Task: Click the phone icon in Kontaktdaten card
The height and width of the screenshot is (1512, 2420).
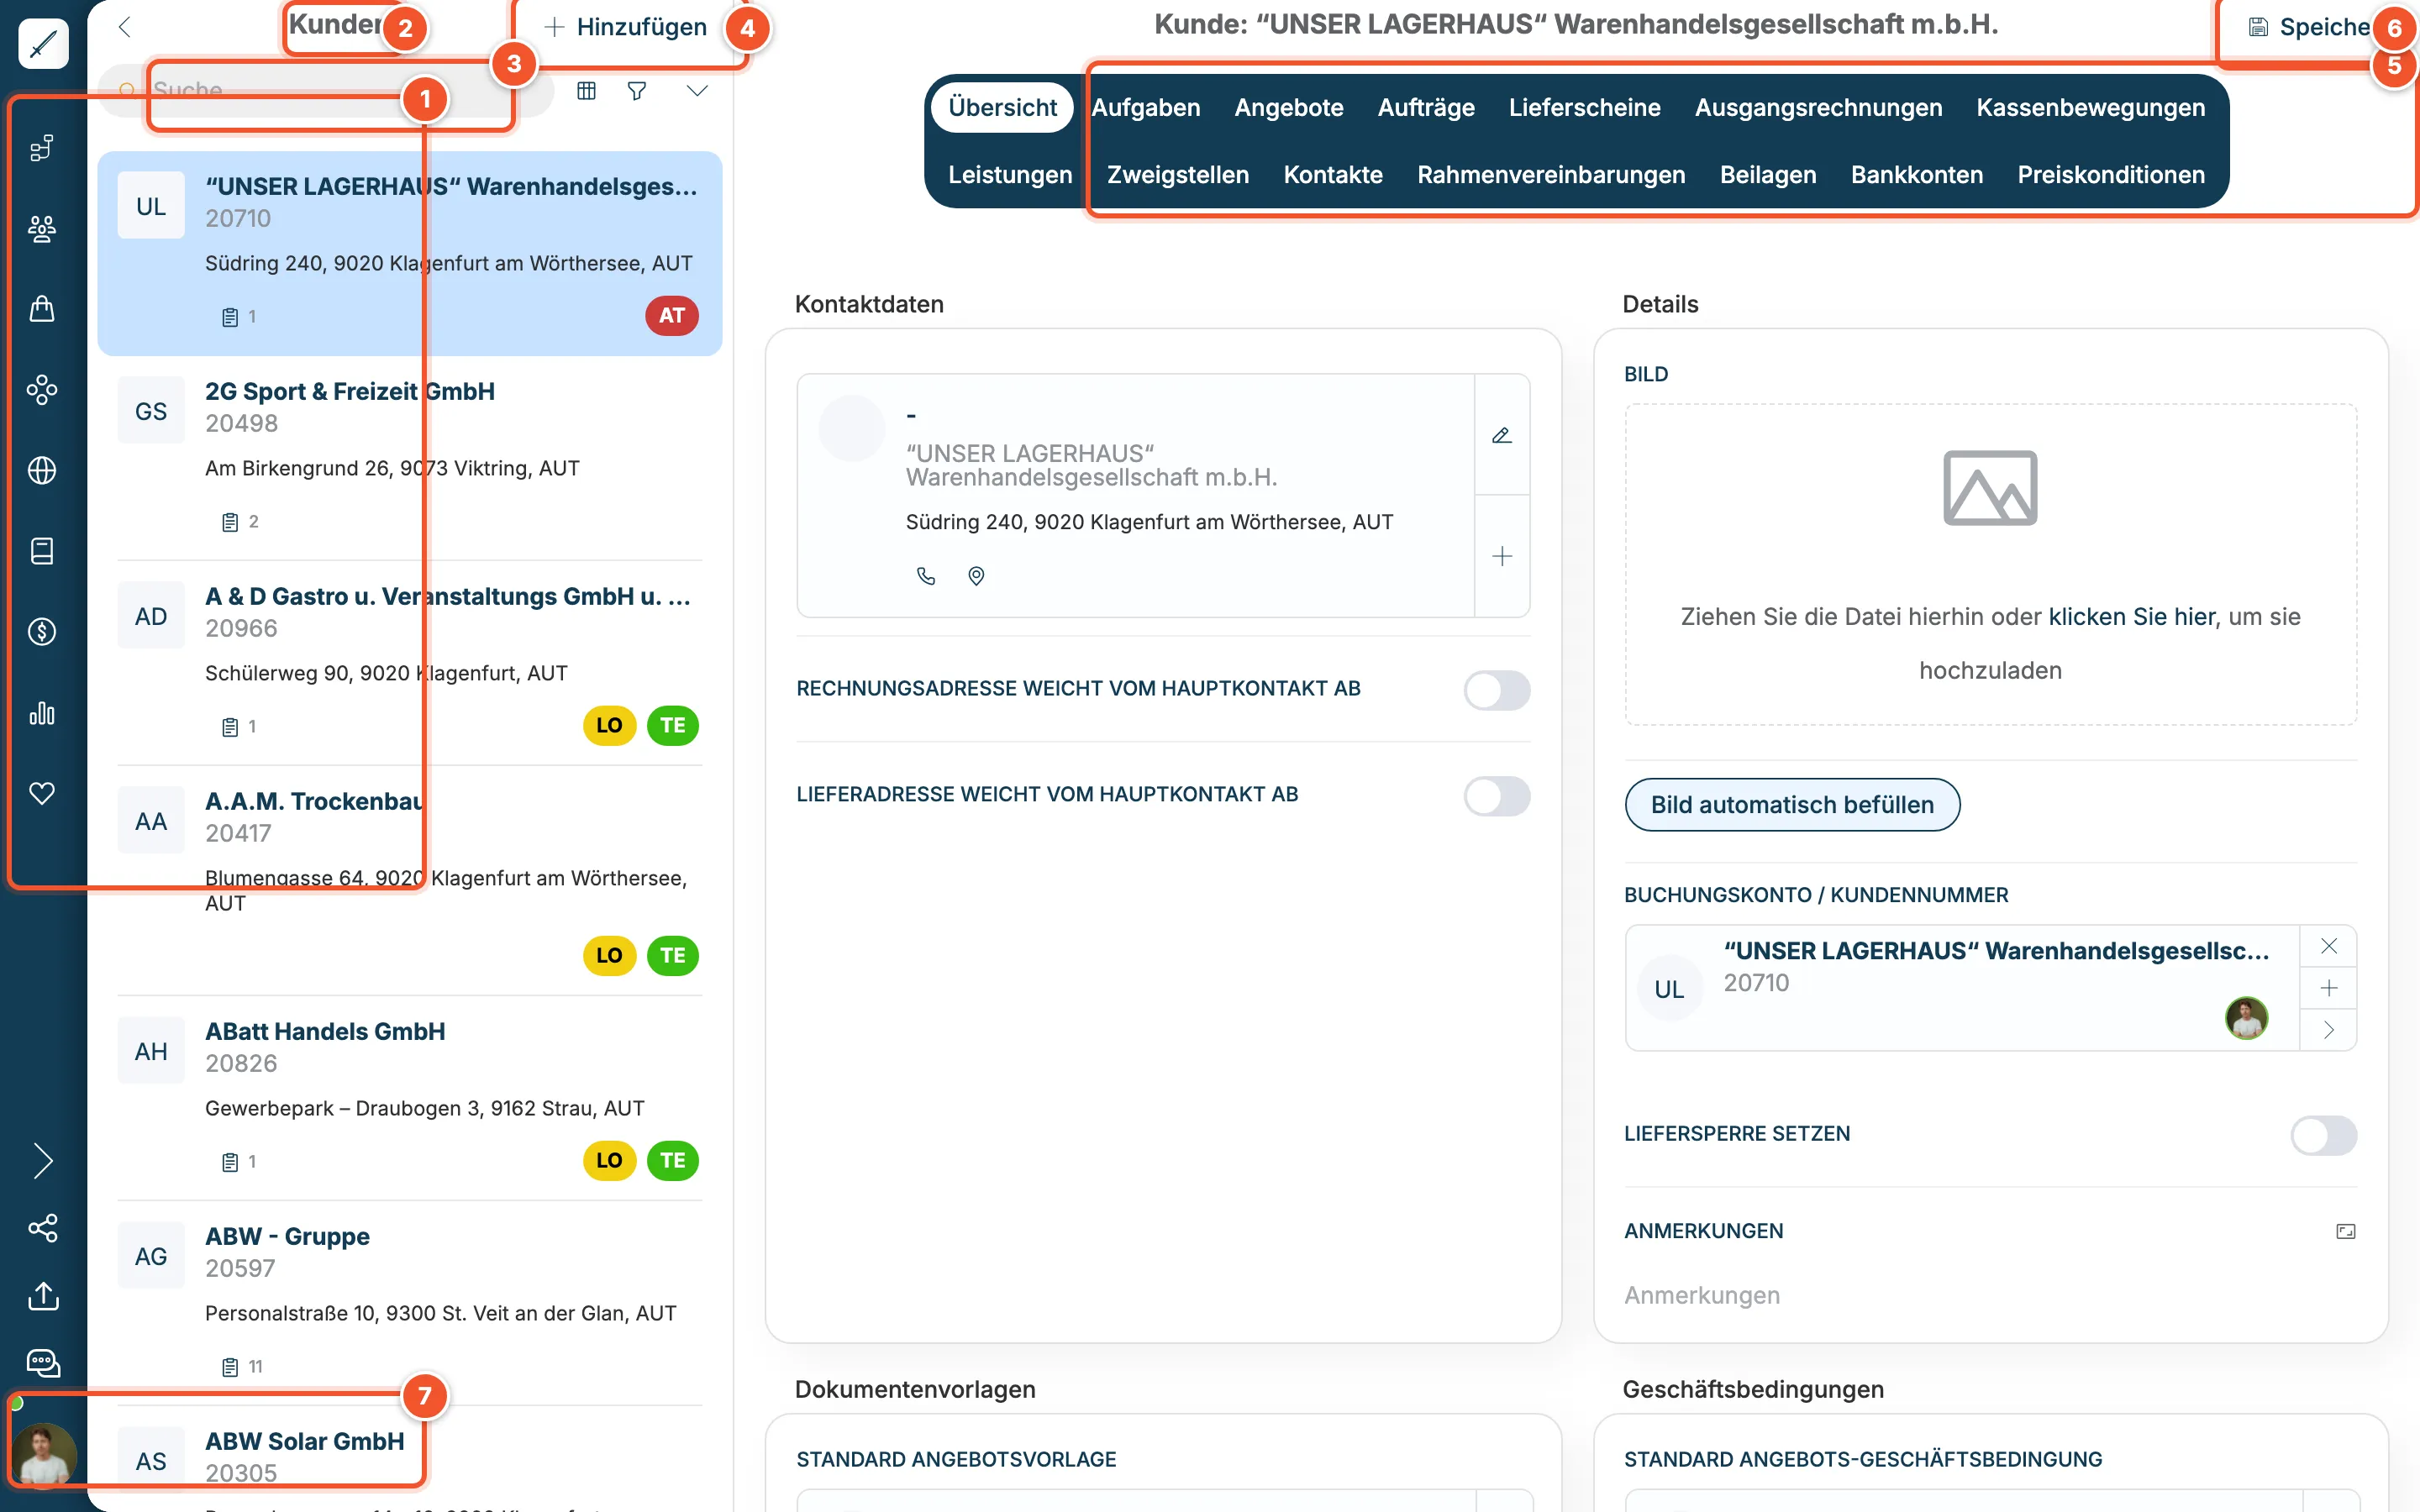Action: click(926, 576)
